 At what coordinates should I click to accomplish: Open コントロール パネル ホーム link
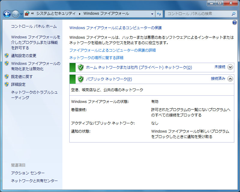[x=34, y=26]
